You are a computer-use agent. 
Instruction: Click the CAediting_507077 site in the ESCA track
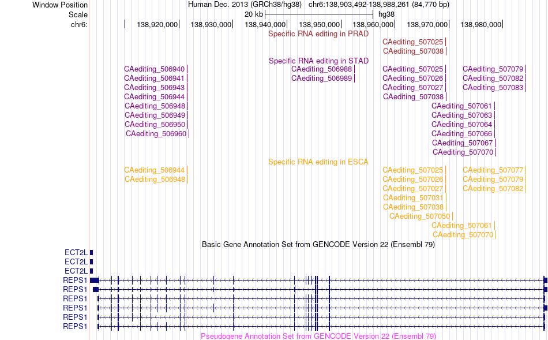pos(493,170)
